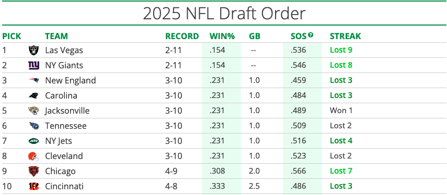The height and width of the screenshot is (195, 447).
Task: Open the SOS help question mark
Action: click(311, 35)
